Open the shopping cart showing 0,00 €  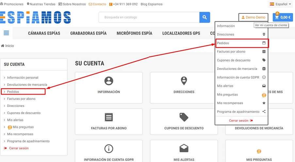pyautogui.click(x=283, y=17)
